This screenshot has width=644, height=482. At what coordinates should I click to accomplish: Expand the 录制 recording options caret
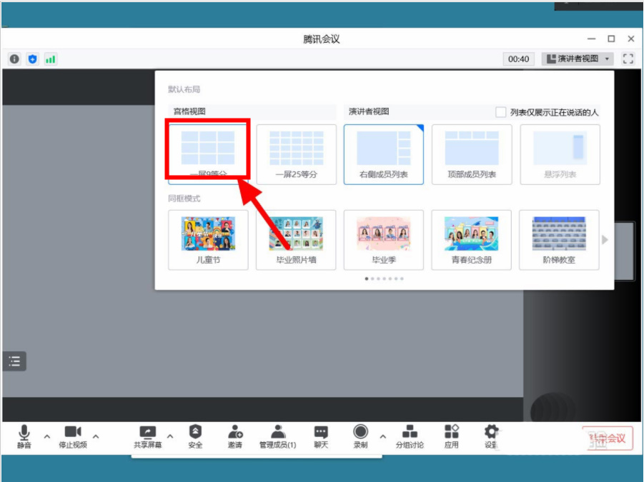coord(382,438)
